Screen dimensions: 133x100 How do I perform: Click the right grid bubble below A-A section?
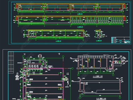(113, 75)
